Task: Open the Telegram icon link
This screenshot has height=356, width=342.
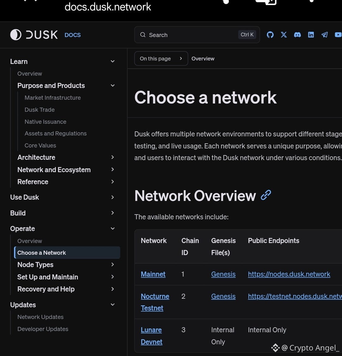Action: point(325,35)
